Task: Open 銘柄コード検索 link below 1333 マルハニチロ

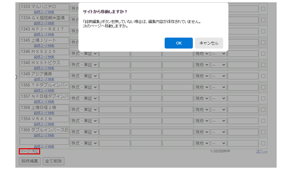Action: (x=44, y=12)
